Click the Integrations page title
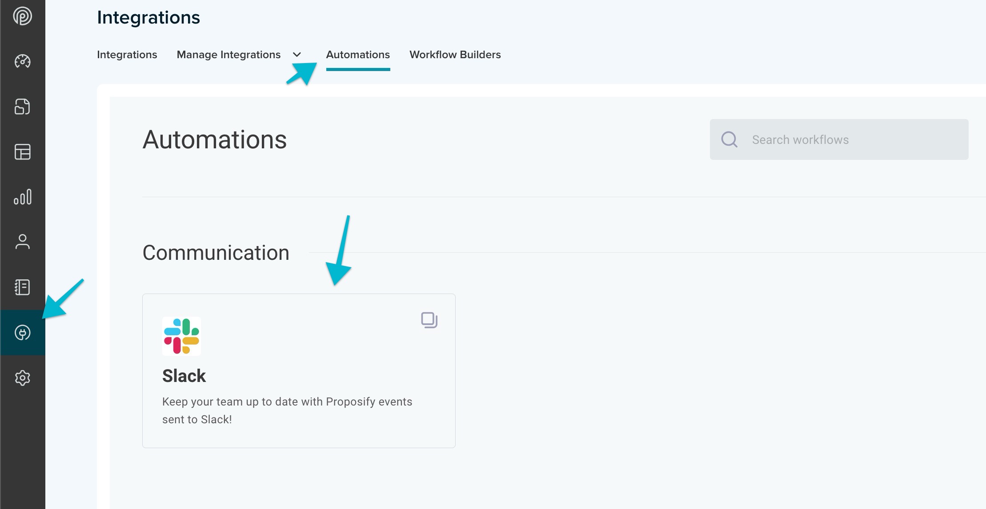This screenshot has width=986, height=509. [148, 17]
